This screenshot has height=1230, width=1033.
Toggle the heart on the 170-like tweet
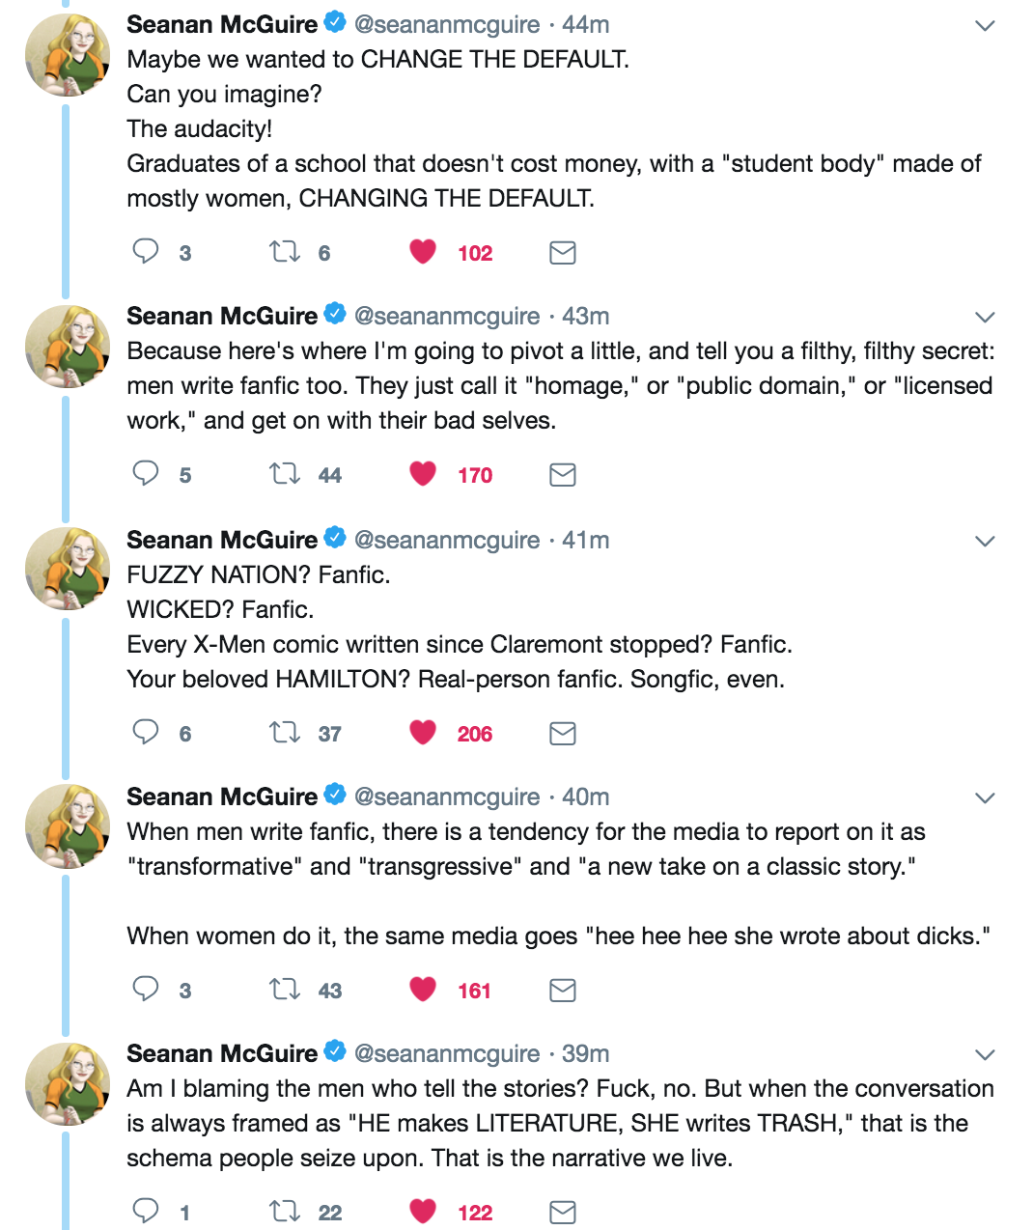pos(423,474)
